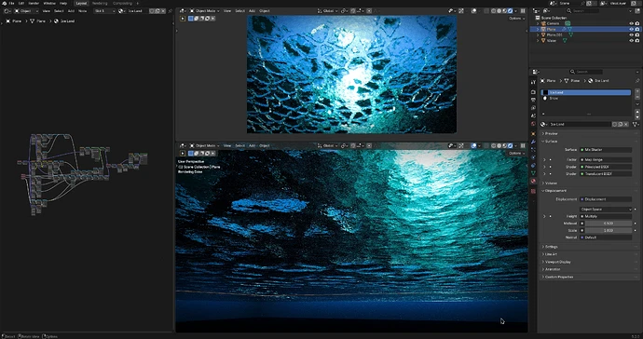Open Render properties tab
This screenshot has height=339, width=643.
[533, 92]
